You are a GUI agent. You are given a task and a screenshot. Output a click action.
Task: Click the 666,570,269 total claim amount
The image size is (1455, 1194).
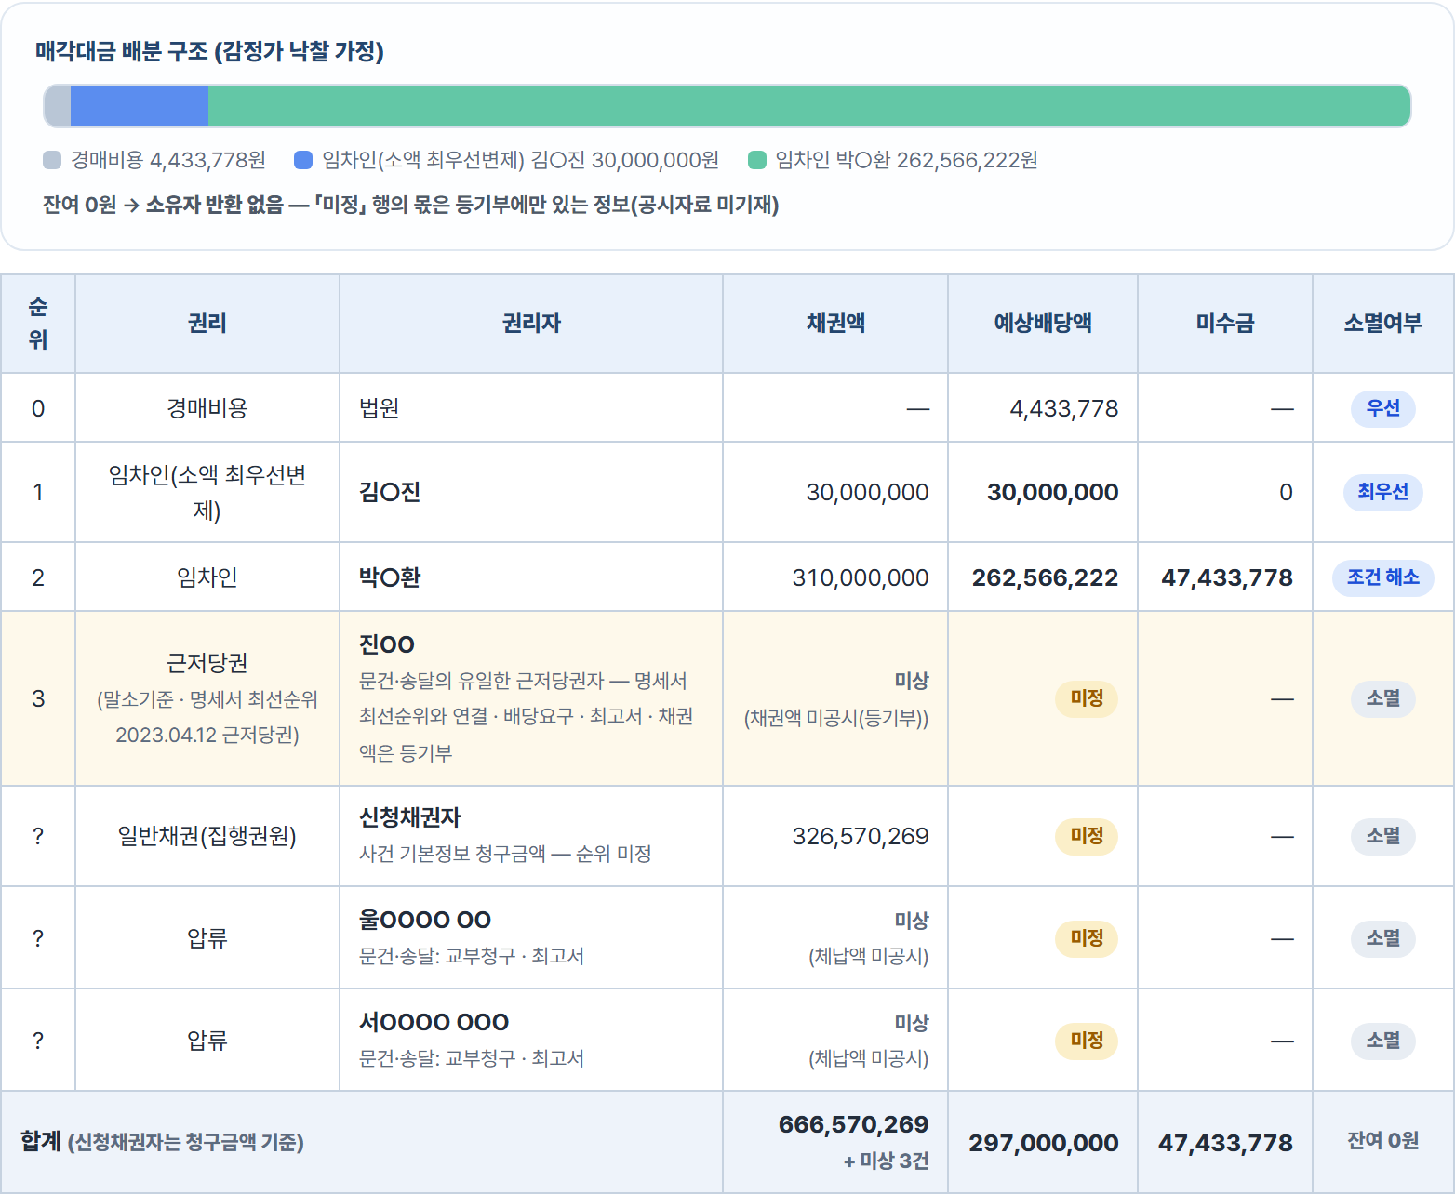point(854,1124)
